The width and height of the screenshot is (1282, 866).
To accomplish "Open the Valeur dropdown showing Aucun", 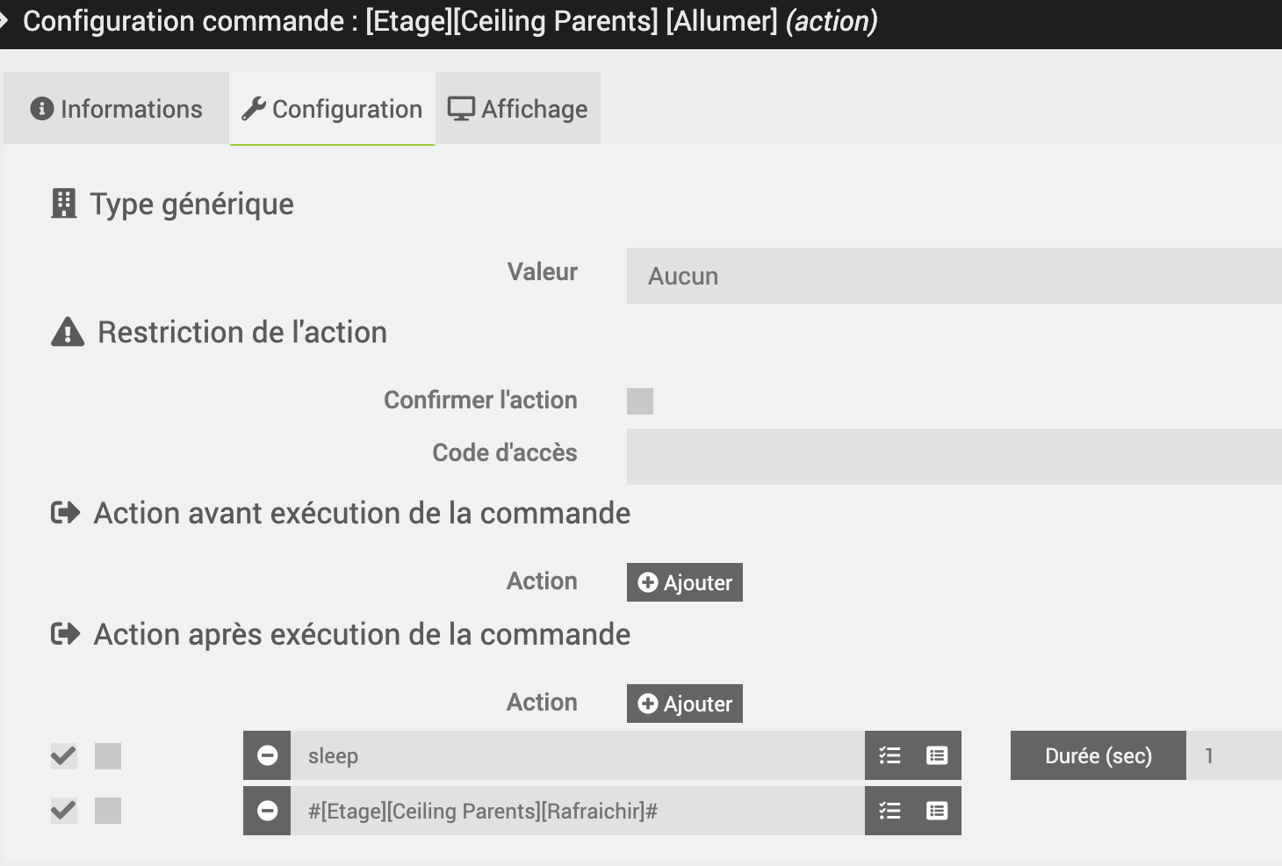I will 954,276.
